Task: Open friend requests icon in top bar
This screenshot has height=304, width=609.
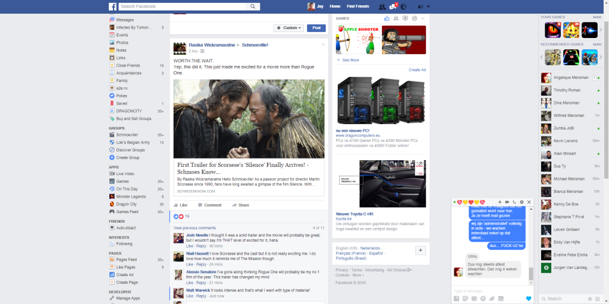Action: pos(382,7)
